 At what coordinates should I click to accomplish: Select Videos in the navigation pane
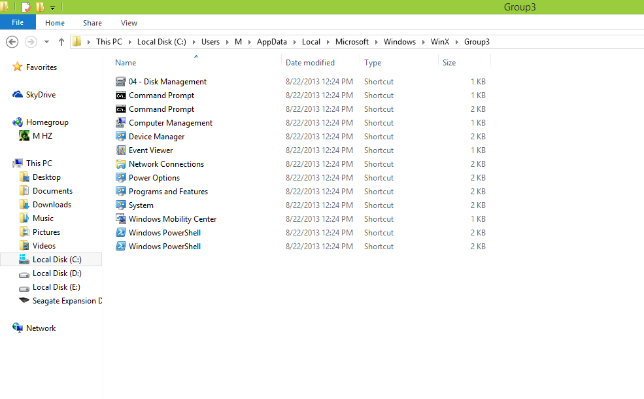pos(44,246)
